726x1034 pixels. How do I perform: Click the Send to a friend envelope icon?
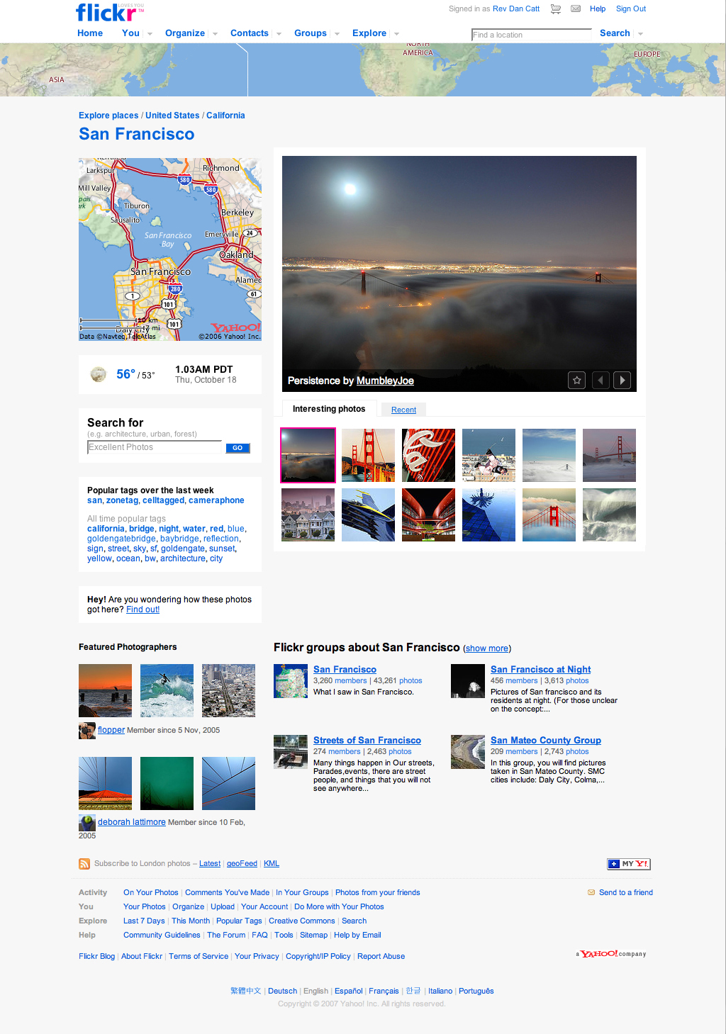(591, 893)
